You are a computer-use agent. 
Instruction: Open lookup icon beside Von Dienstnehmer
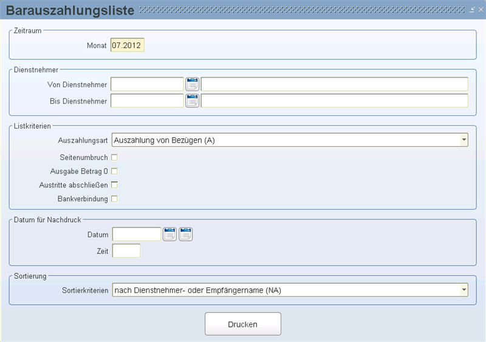pyautogui.click(x=192, y=84)
